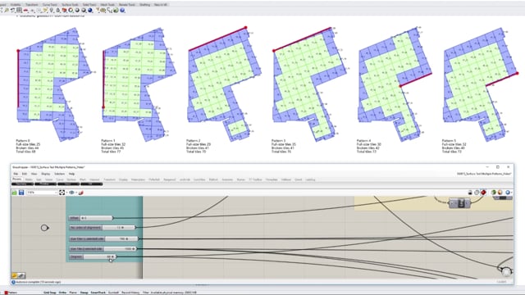
Task: Click the four-viewport layout icon in Rhino toolbar
Action: [x=19, y=11]
